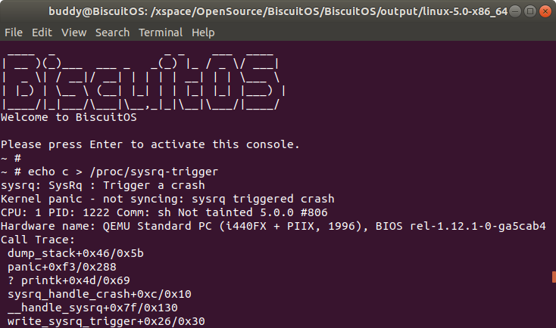Click the "Welcome to BiscuitOS" line
The image size is (556, 328).
(x=68, y=117)
